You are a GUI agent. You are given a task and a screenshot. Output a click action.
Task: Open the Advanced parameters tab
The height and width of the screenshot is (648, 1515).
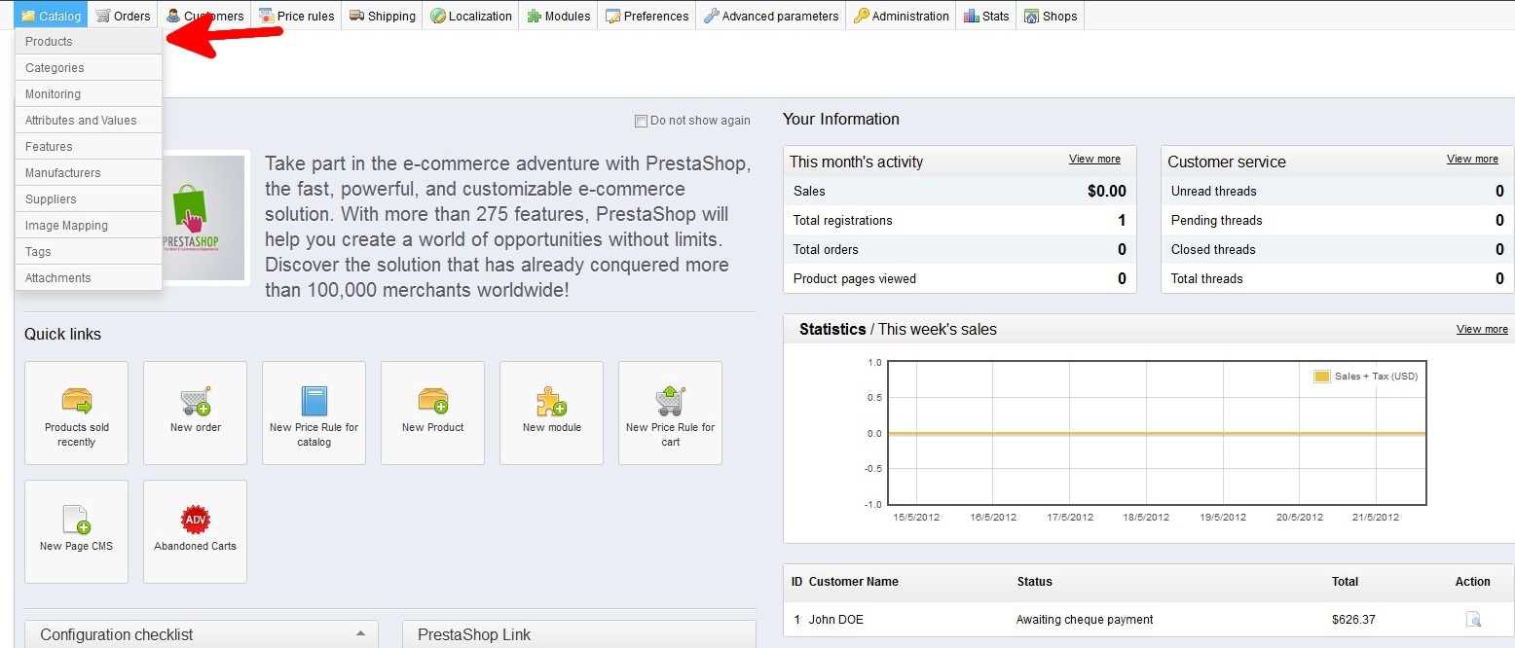770,16
